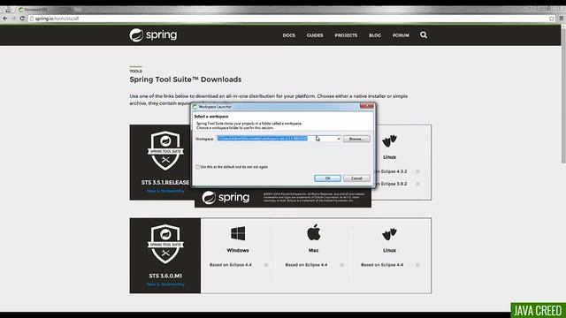
Task: Click the browser back arrow
Action: (x=5, y=19)
